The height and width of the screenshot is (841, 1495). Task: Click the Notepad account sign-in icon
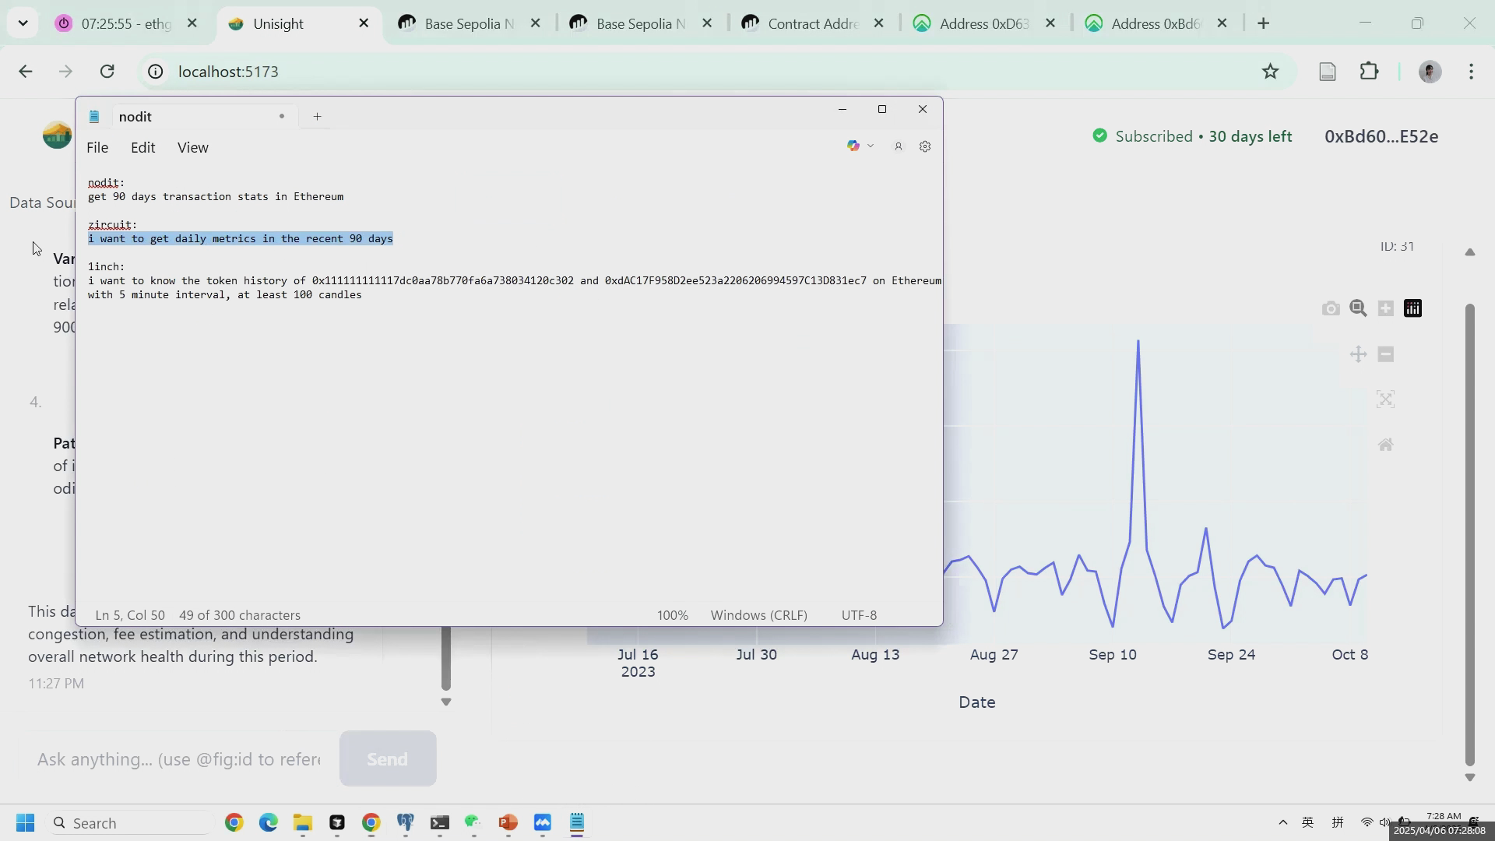pyautogui.click(x=898, y=146)
